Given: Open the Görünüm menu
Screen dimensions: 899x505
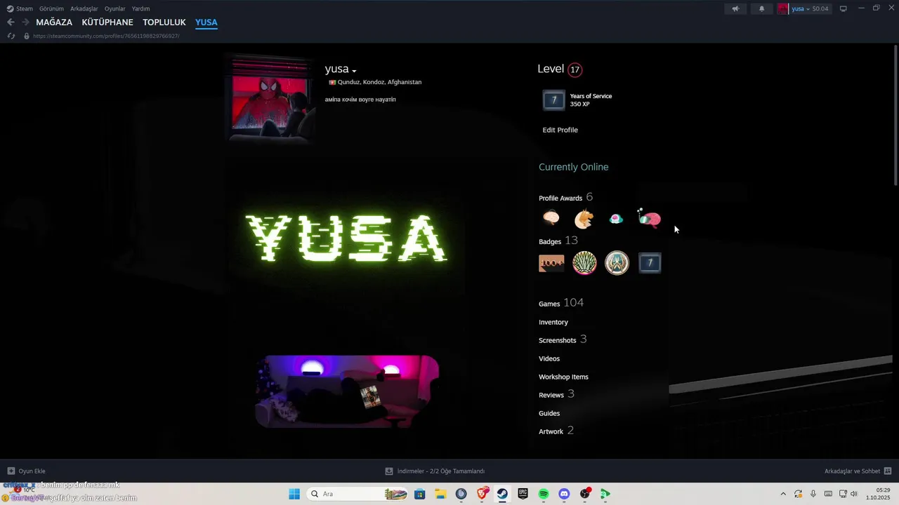Looking at the screenshot, I should (51, 8).
